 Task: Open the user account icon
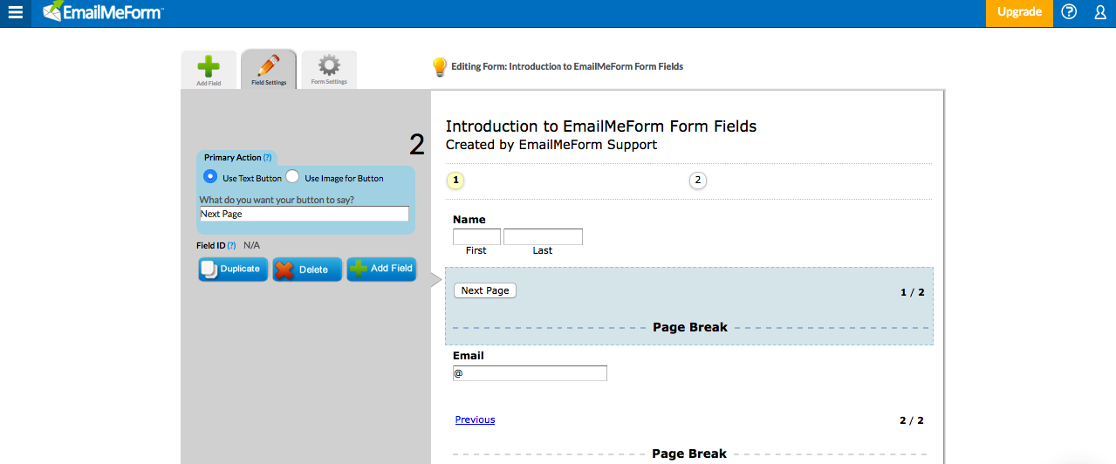pos(1100,12)
